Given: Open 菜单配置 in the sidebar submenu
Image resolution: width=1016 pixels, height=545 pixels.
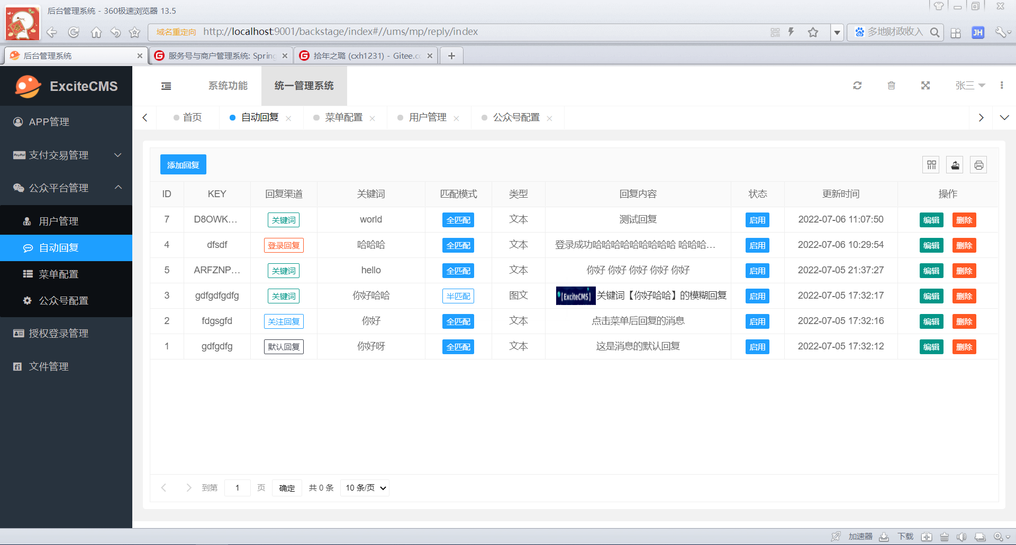Looking at the screenshot, I should pos(66,274).
